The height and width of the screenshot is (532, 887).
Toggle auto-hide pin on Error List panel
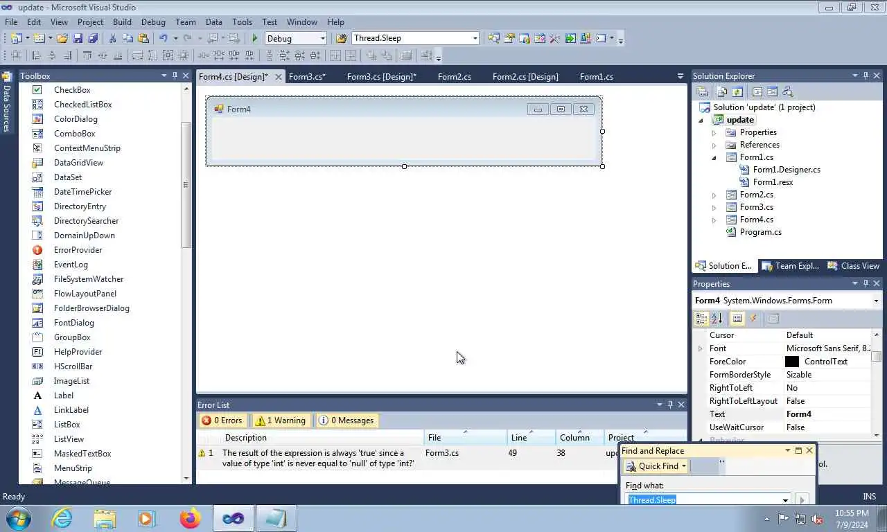tap(670, 405)
